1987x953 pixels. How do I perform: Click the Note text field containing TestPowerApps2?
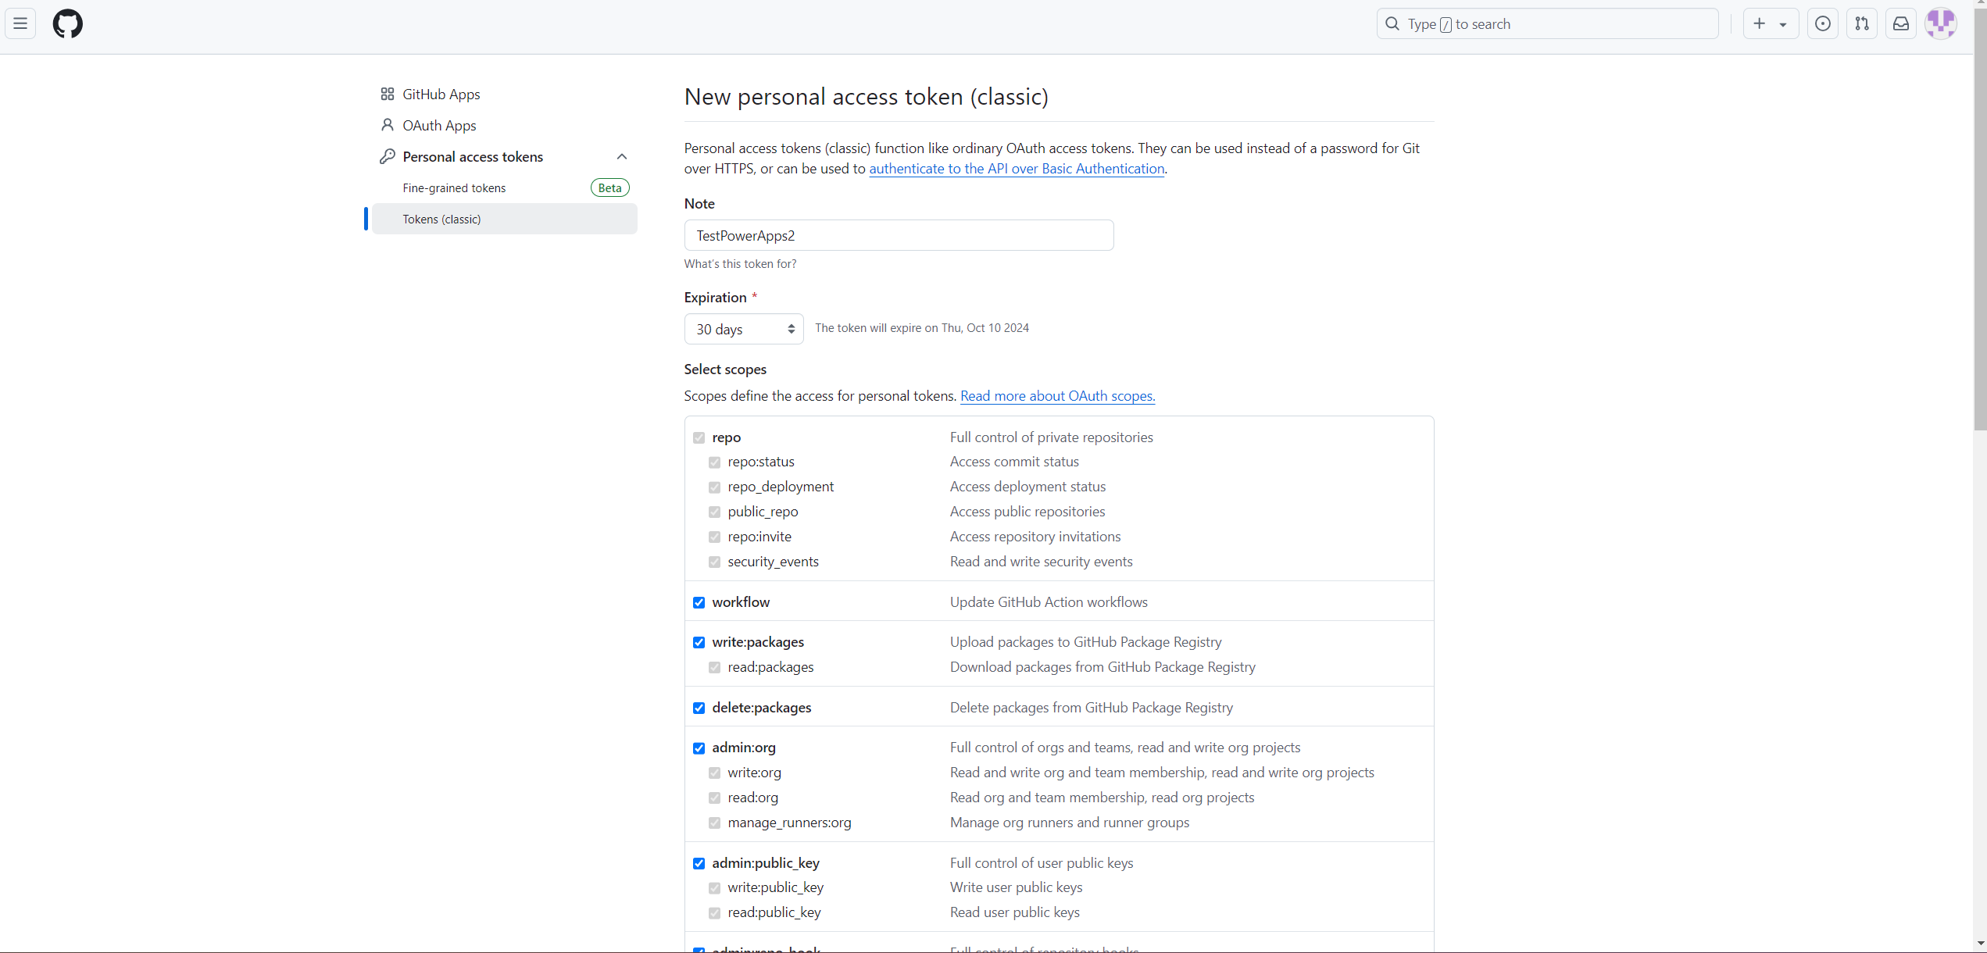(898, 235)
